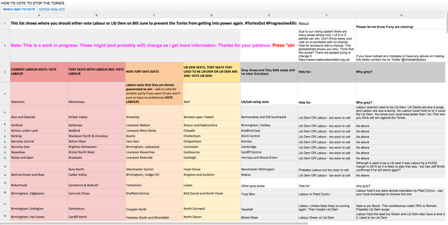448x225 pixels.
Task: Select the 'Bradford East' cell
Action: click(269, 131)
